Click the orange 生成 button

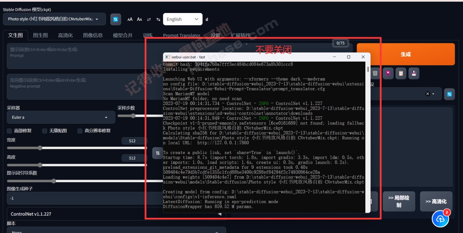406,54
